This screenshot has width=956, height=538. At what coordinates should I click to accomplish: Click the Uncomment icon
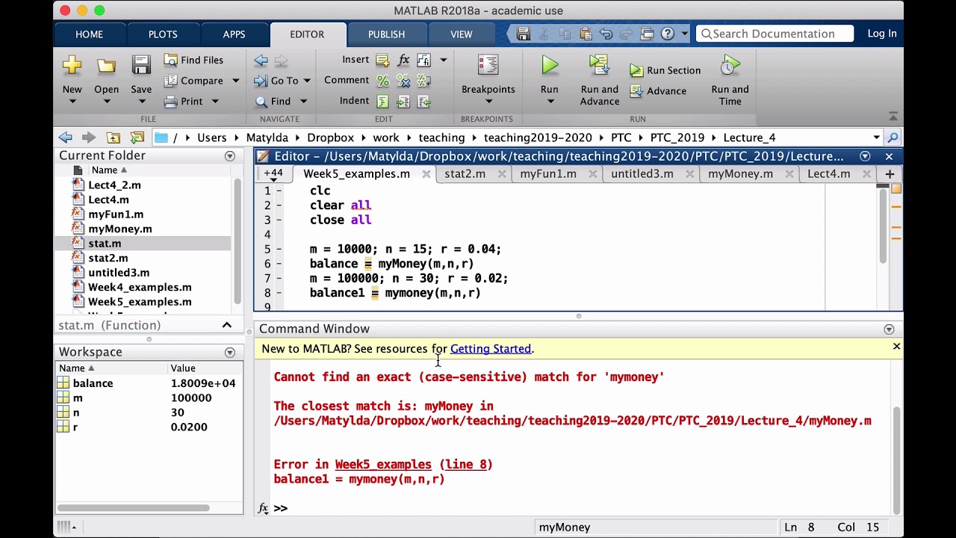[403, 81]
